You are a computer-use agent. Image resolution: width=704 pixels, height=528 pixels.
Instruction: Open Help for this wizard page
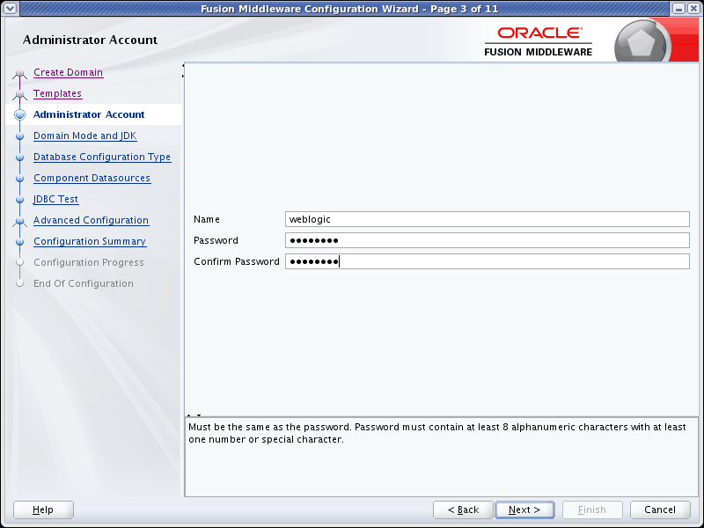pos(43,510)
